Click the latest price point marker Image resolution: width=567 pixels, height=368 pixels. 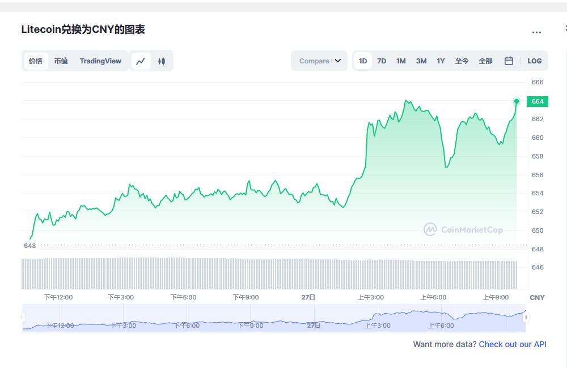pyautogui.click(x=517, y=101)
